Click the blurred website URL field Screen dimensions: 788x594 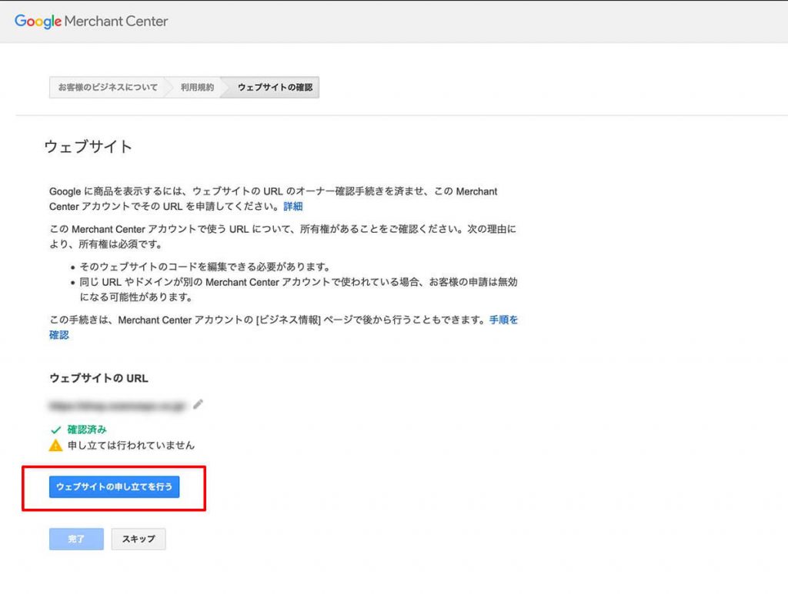click(x=117, y=406)
